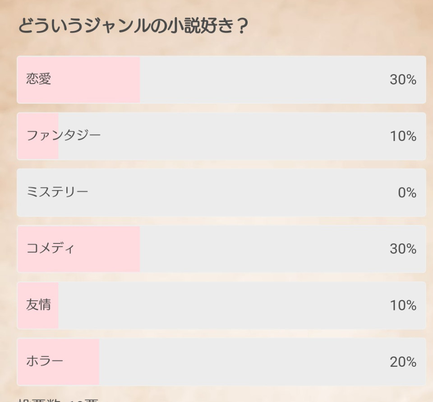Viewport: 433px width, 402px height.
Task: Click the 投票数 vote count text
Action: pos(58,400)
